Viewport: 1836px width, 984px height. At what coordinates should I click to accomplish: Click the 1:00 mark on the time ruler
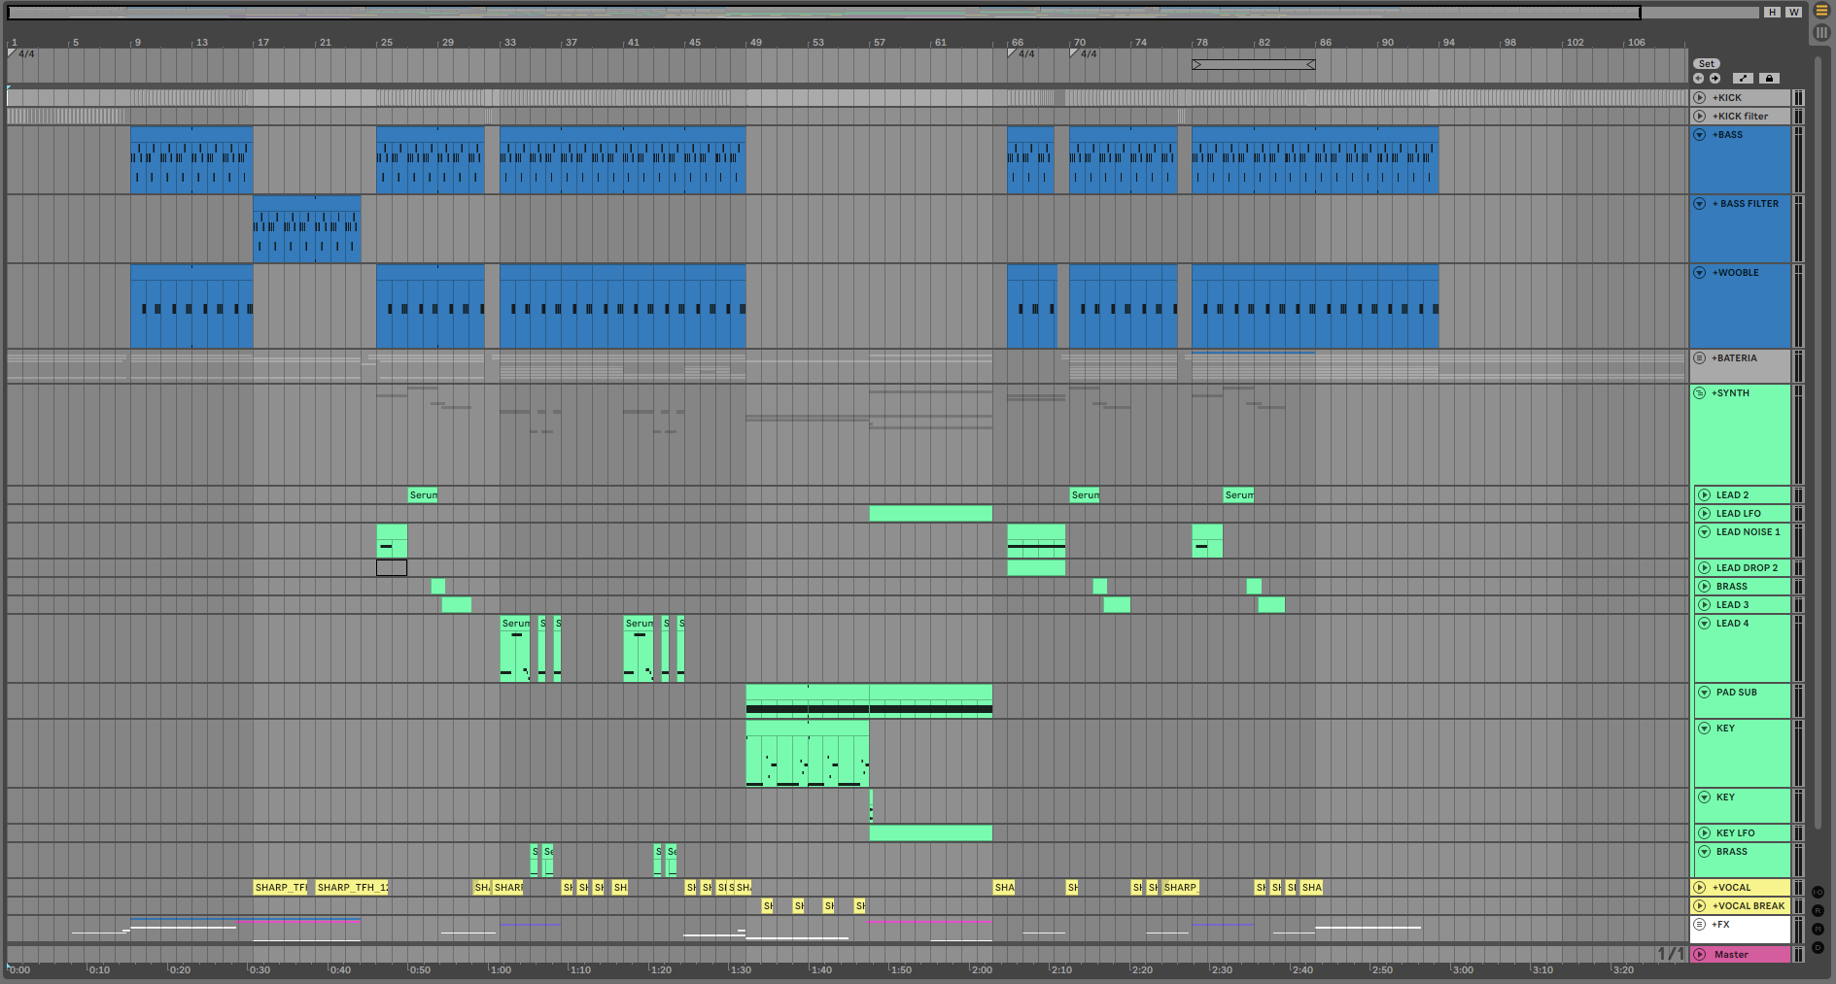tap(501, 969)
